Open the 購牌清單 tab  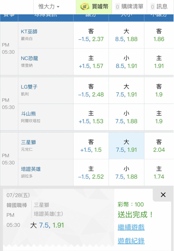coord(129,7)
